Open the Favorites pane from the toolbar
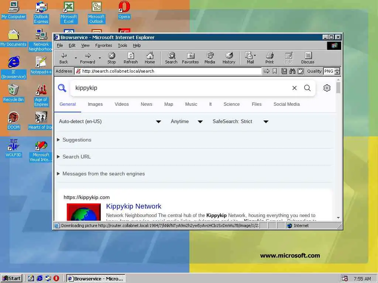This screenshot has width=378, height=283. pyautogui.click(x=190, y=58)
